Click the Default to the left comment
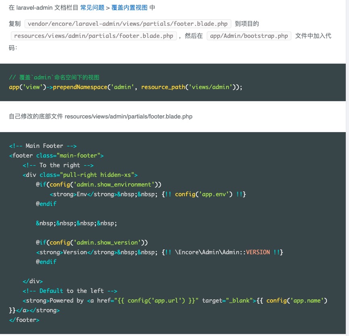Screen dimensions: 349x336 pos(70,291)
